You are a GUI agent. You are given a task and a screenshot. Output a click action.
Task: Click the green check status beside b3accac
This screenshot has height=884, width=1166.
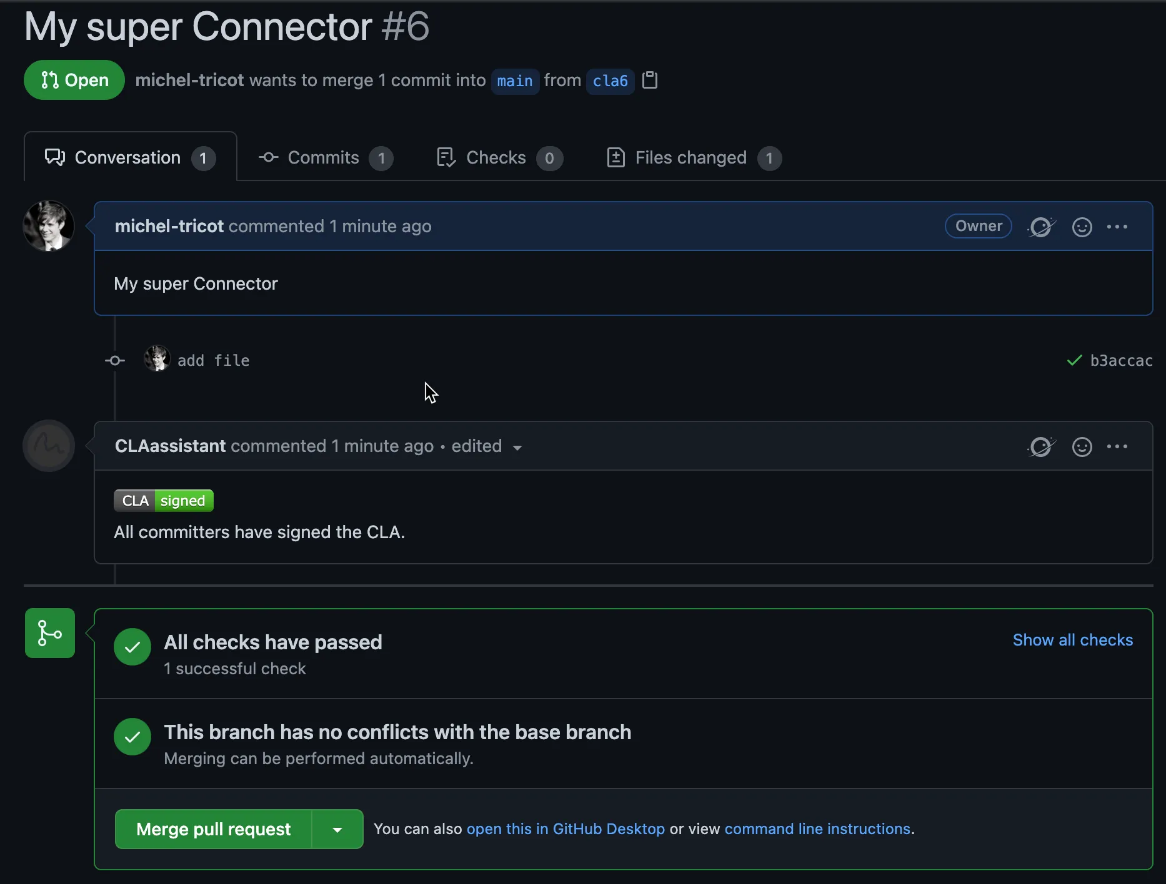1074,360
